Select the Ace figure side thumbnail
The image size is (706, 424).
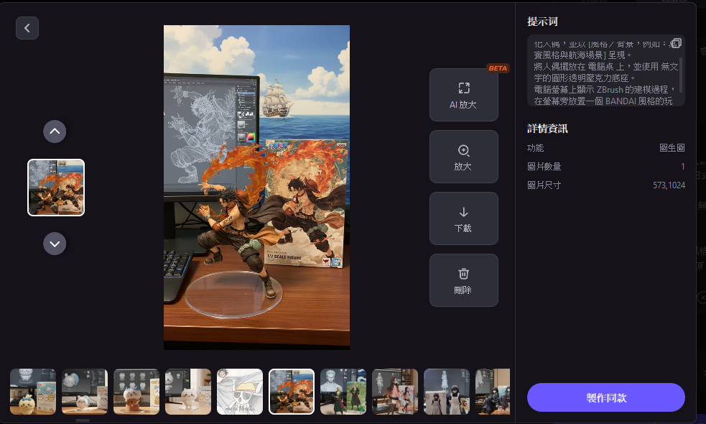[56, 188]
